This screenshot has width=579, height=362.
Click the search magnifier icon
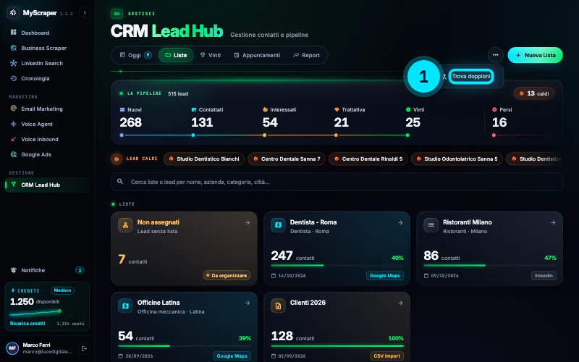tap(120, 182)
